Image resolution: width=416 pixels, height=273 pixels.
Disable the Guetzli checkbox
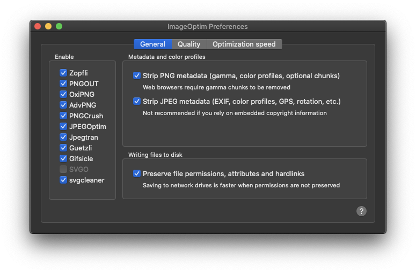(63, 148)
